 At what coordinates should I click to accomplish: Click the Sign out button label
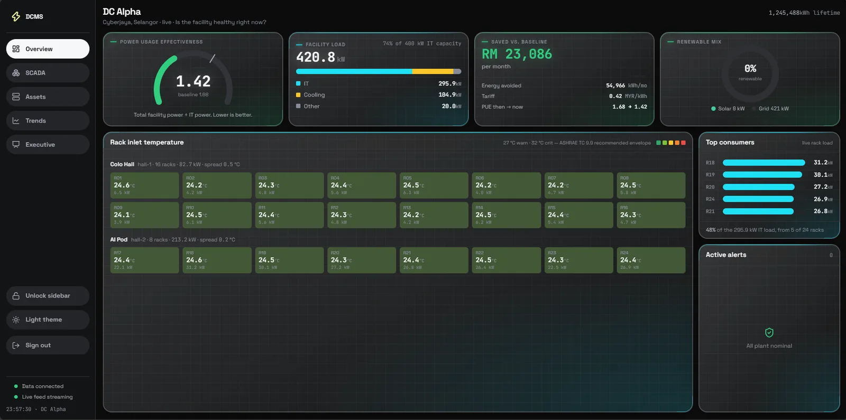coord(38,346)
